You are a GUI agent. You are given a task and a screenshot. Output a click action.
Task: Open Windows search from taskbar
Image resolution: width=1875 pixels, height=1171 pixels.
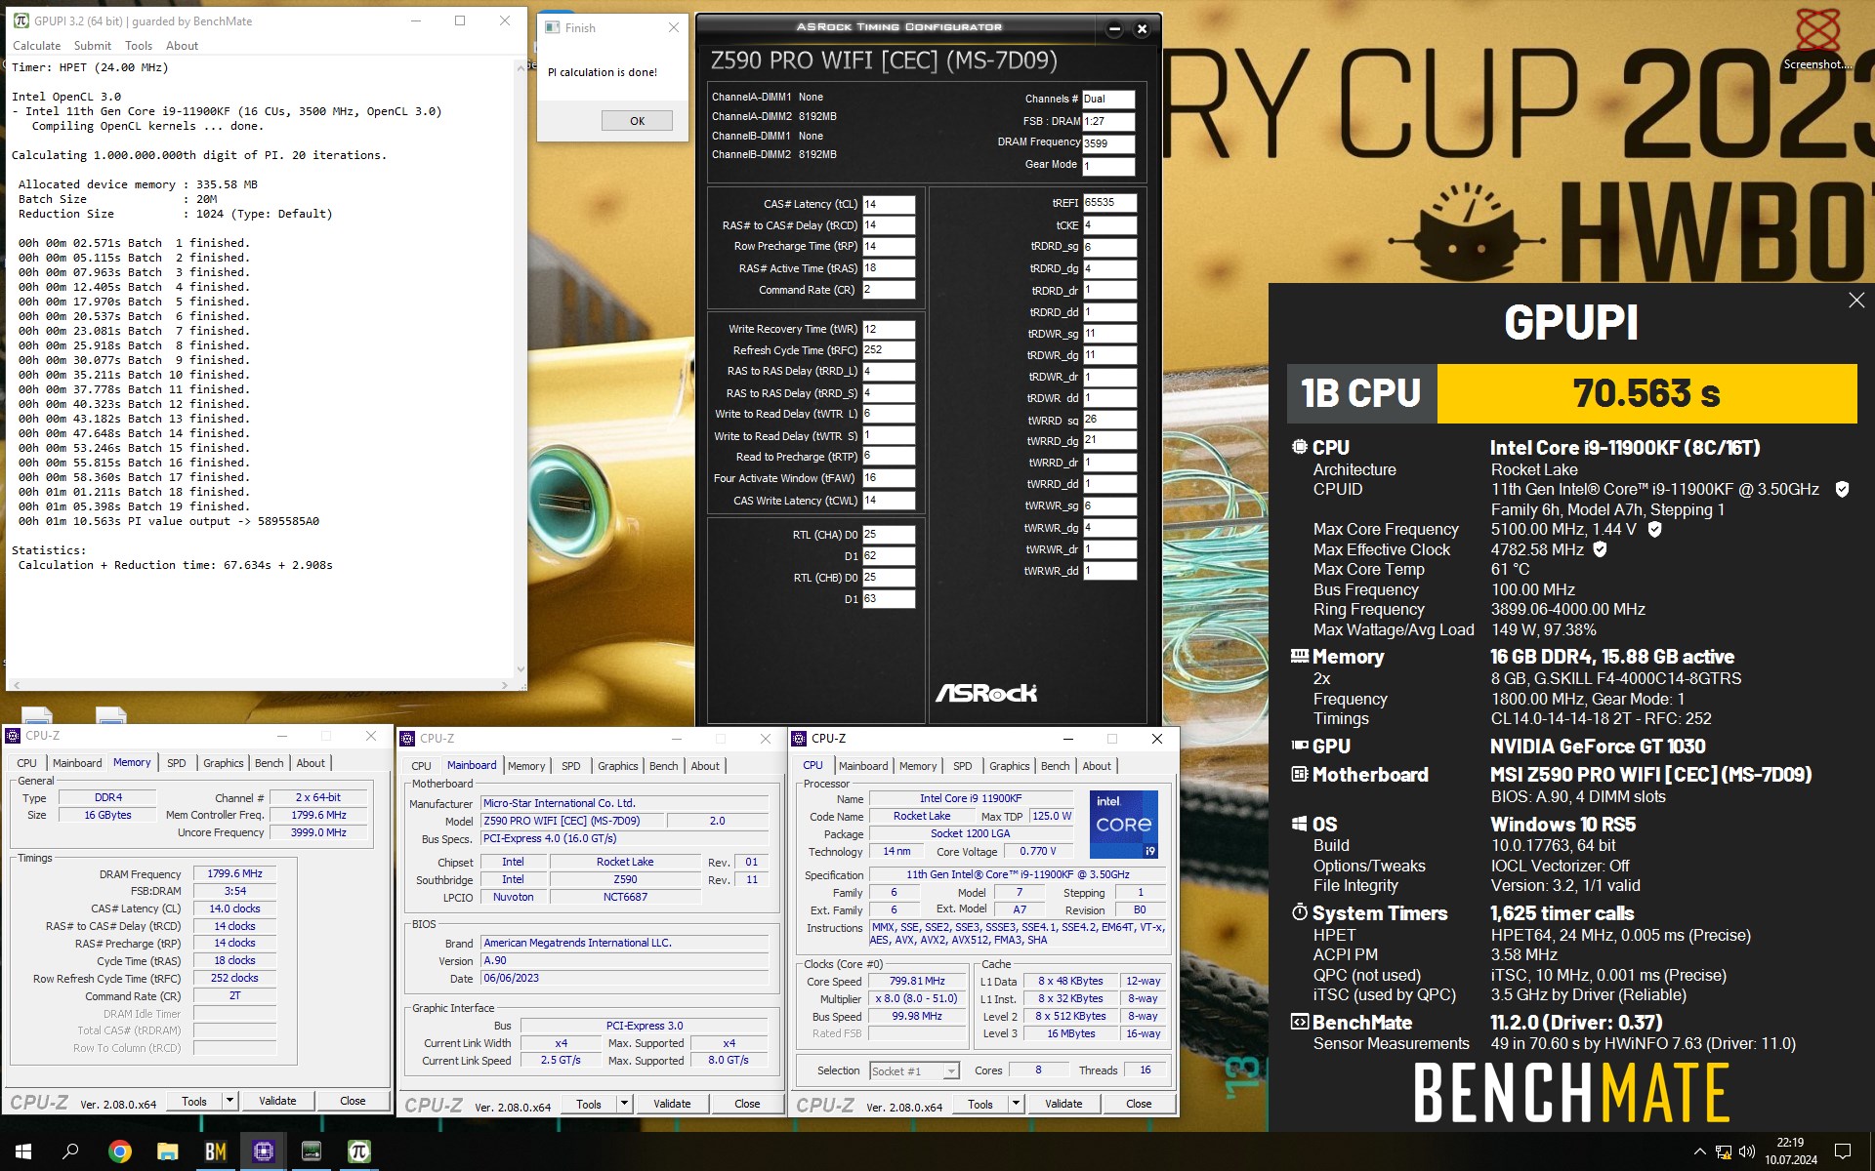click(70, 1151)
